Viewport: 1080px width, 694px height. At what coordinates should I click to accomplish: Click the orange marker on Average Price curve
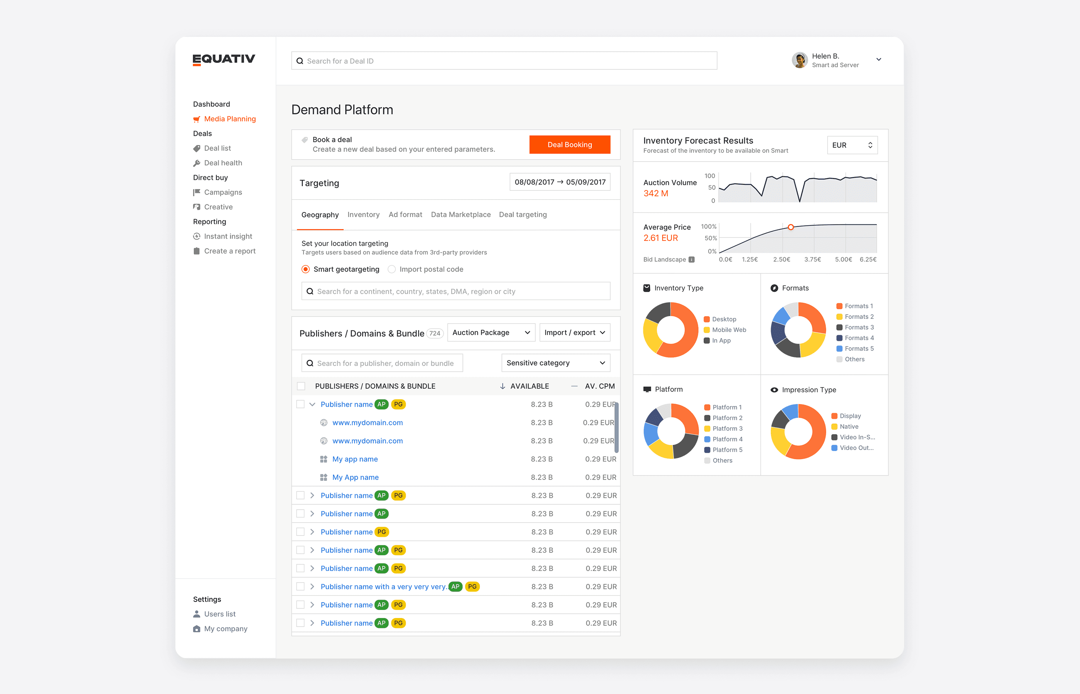pyautogui.click(x=791, y=227)
